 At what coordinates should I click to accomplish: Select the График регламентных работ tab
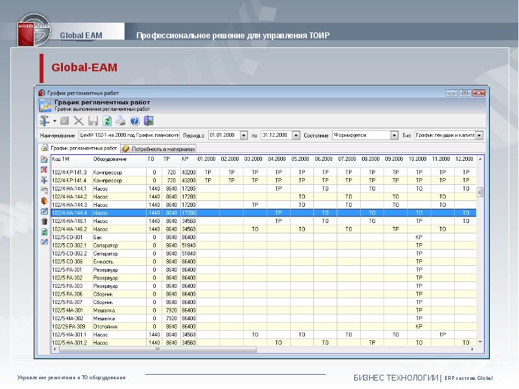[79, 148]
